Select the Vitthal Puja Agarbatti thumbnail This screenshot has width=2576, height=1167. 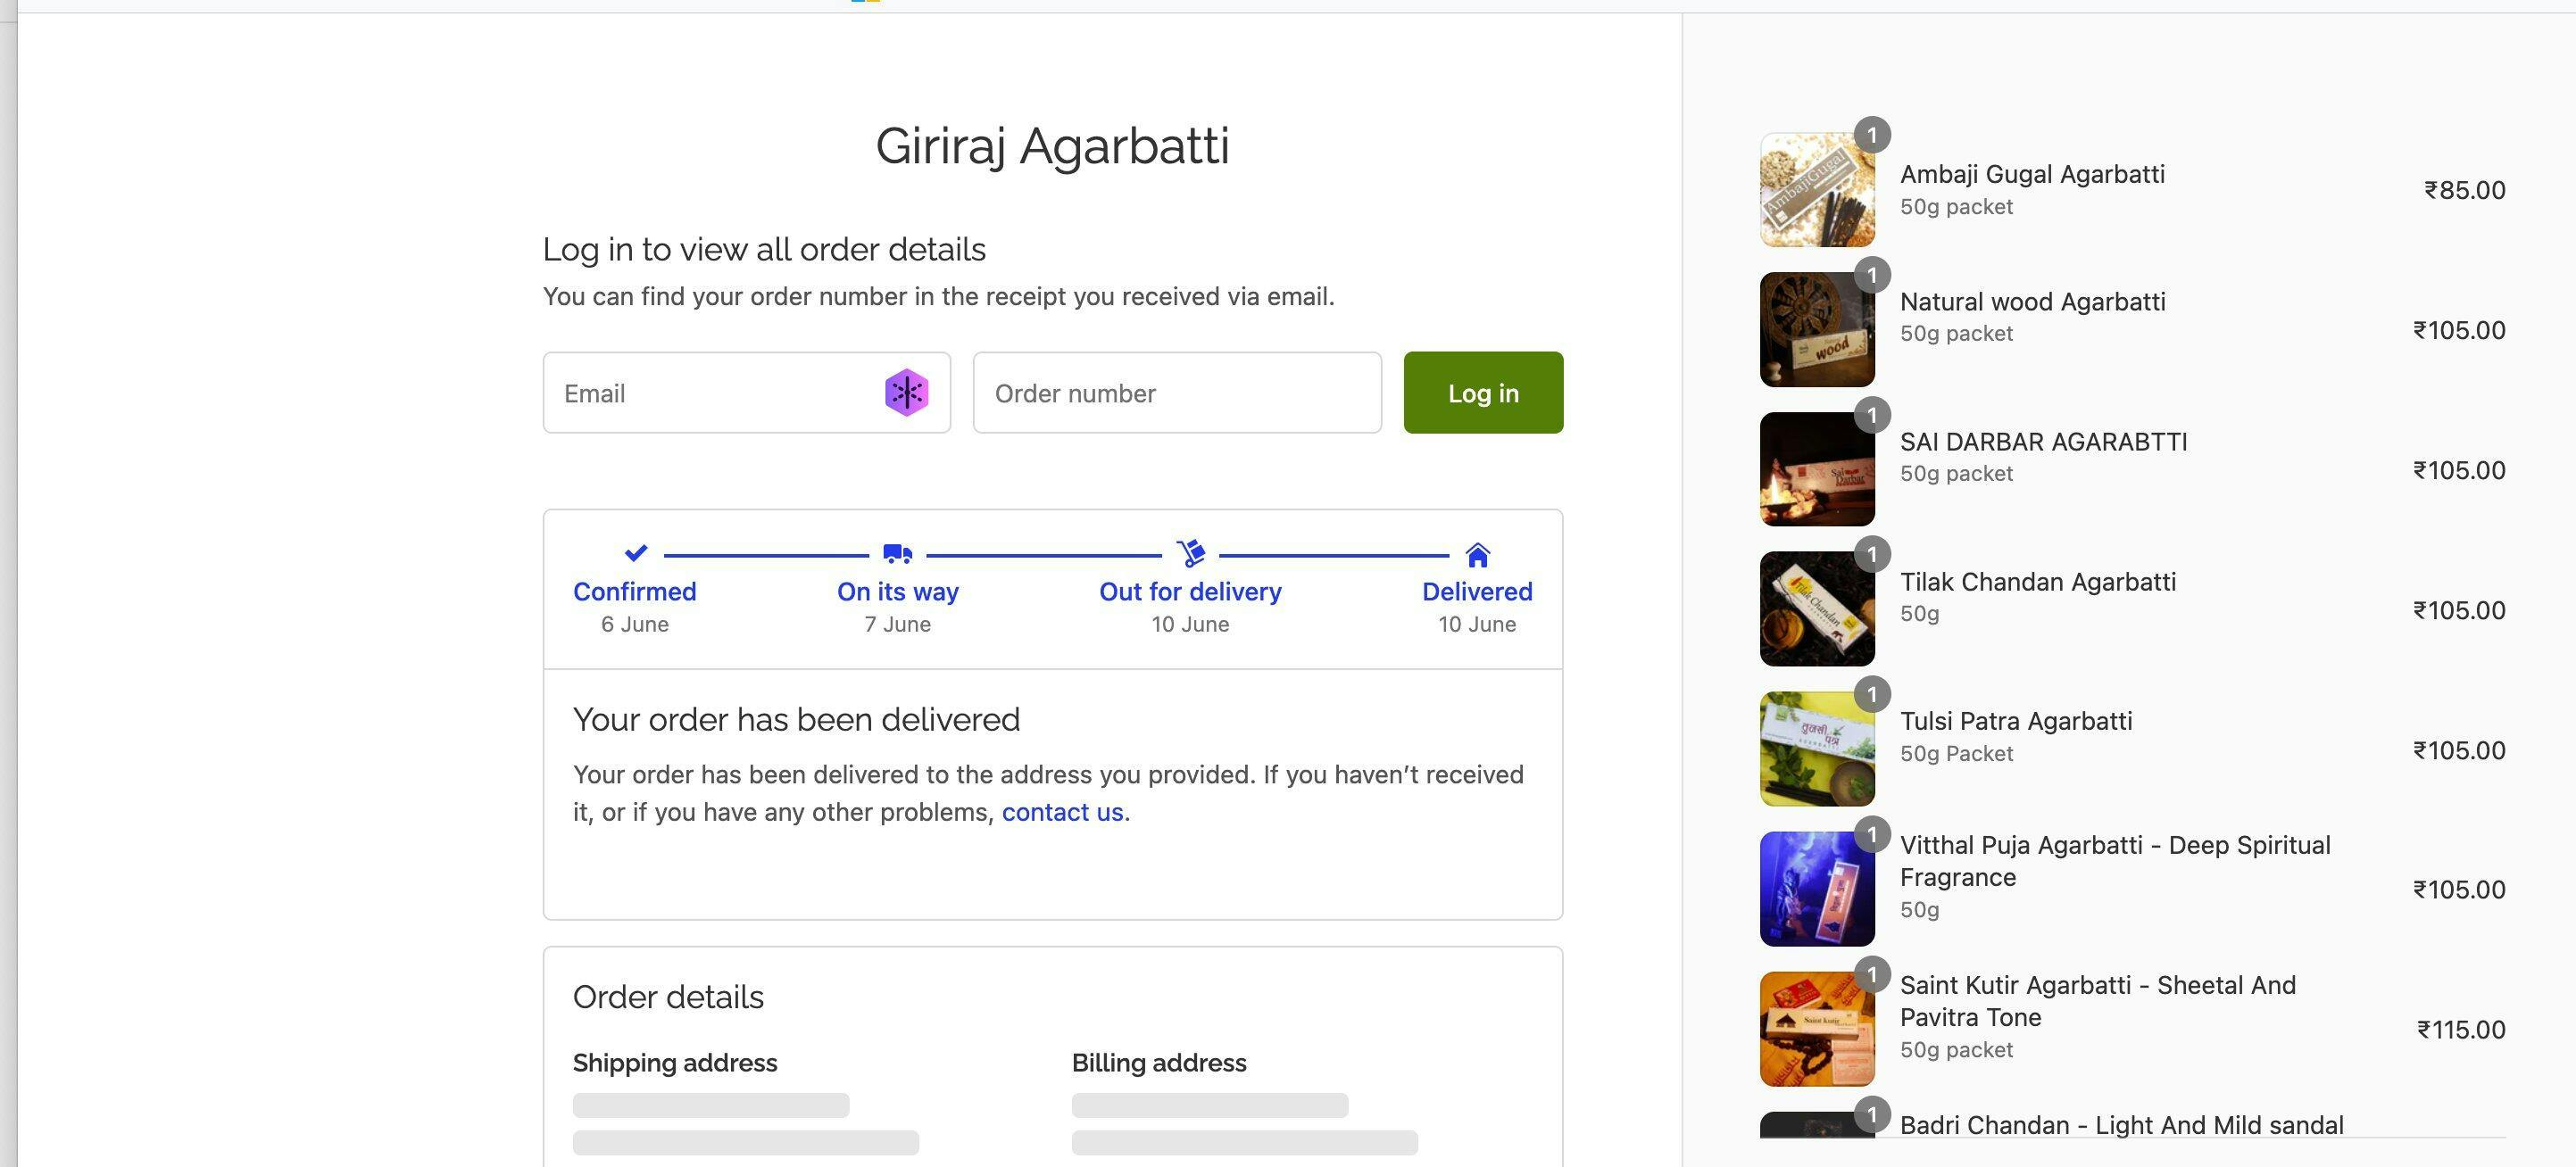1816,890
